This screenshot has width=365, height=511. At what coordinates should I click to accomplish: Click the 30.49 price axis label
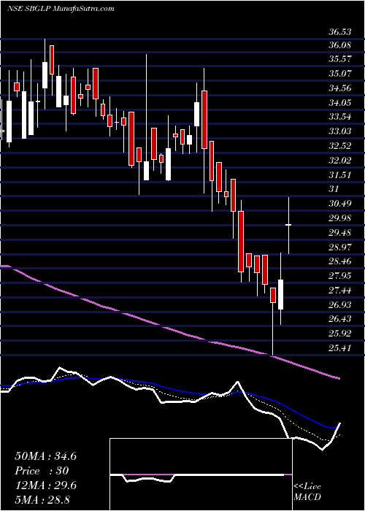point(340,204)
